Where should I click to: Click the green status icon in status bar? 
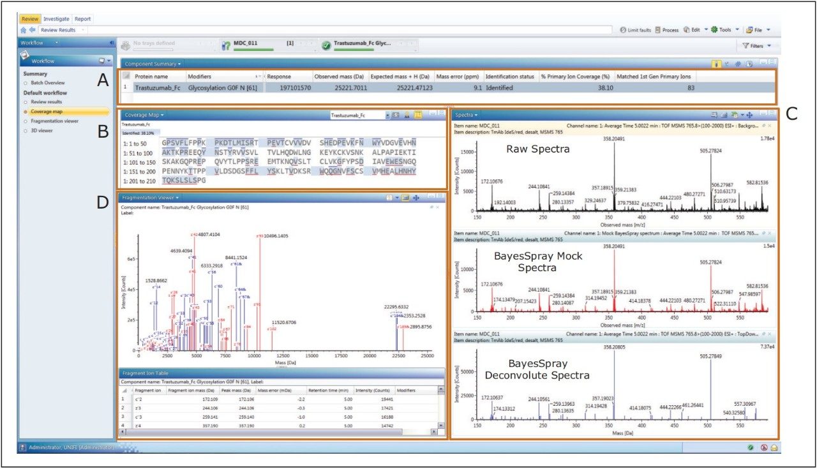751,447
